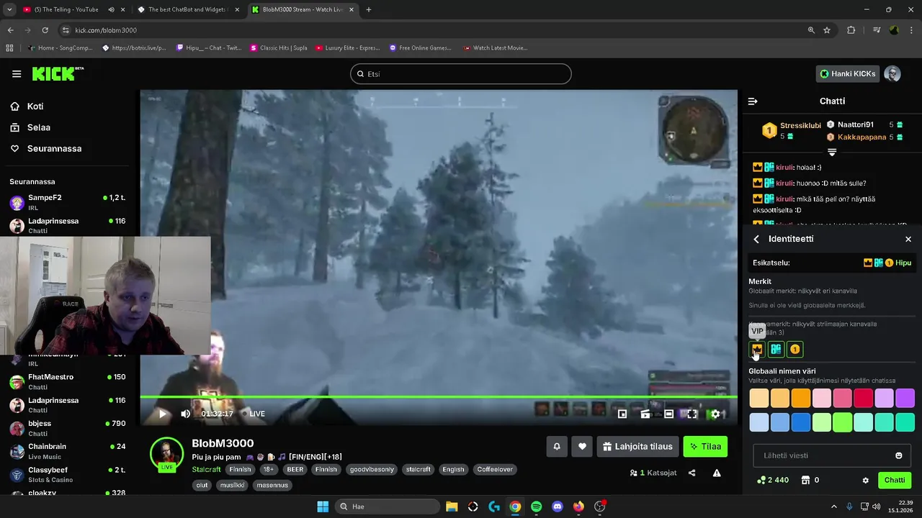Toggle notification bell for BlobM3000

point(557,447)
